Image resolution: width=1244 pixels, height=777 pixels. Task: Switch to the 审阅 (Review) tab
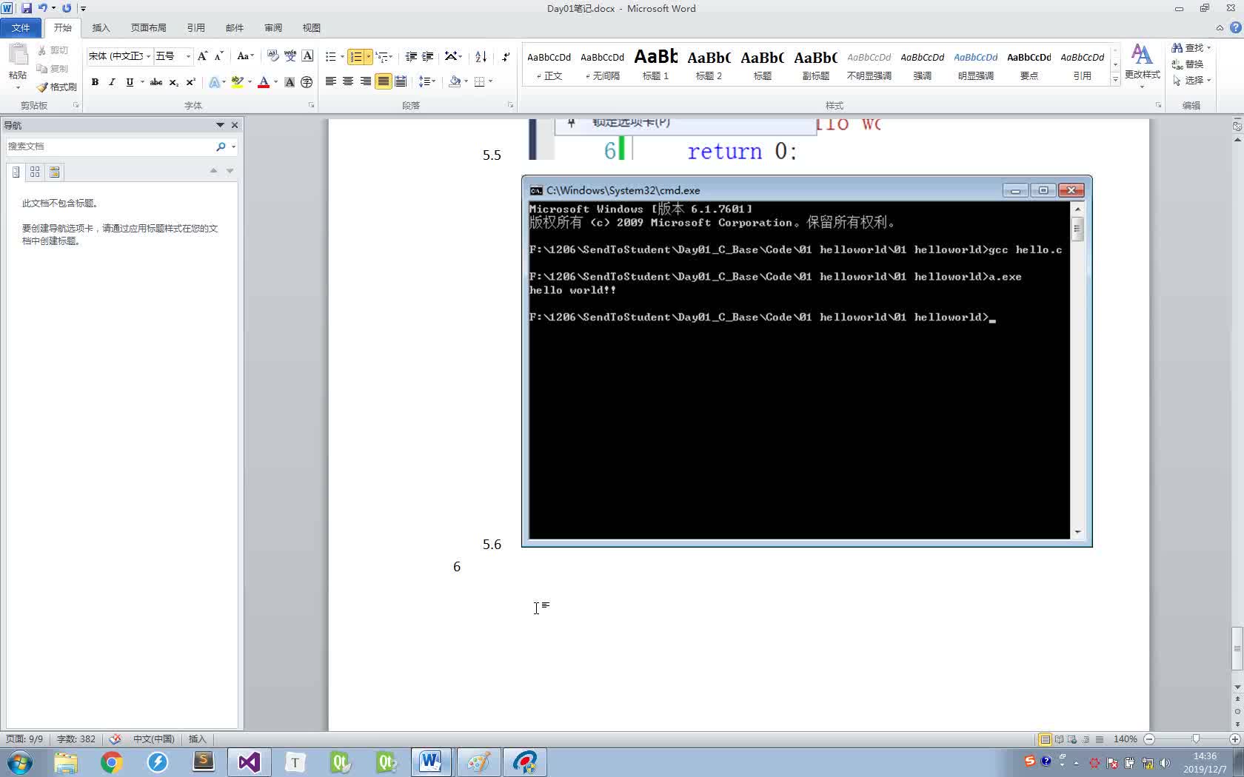272,27
